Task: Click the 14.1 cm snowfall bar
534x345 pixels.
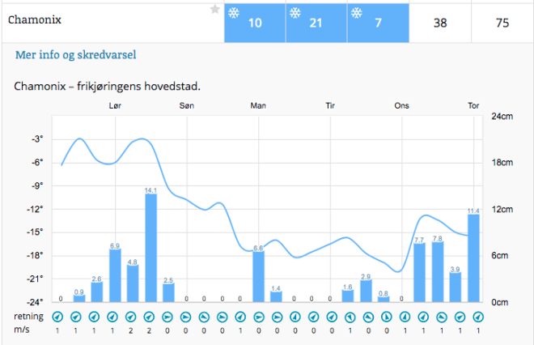Action: click(x=150, y=248)
